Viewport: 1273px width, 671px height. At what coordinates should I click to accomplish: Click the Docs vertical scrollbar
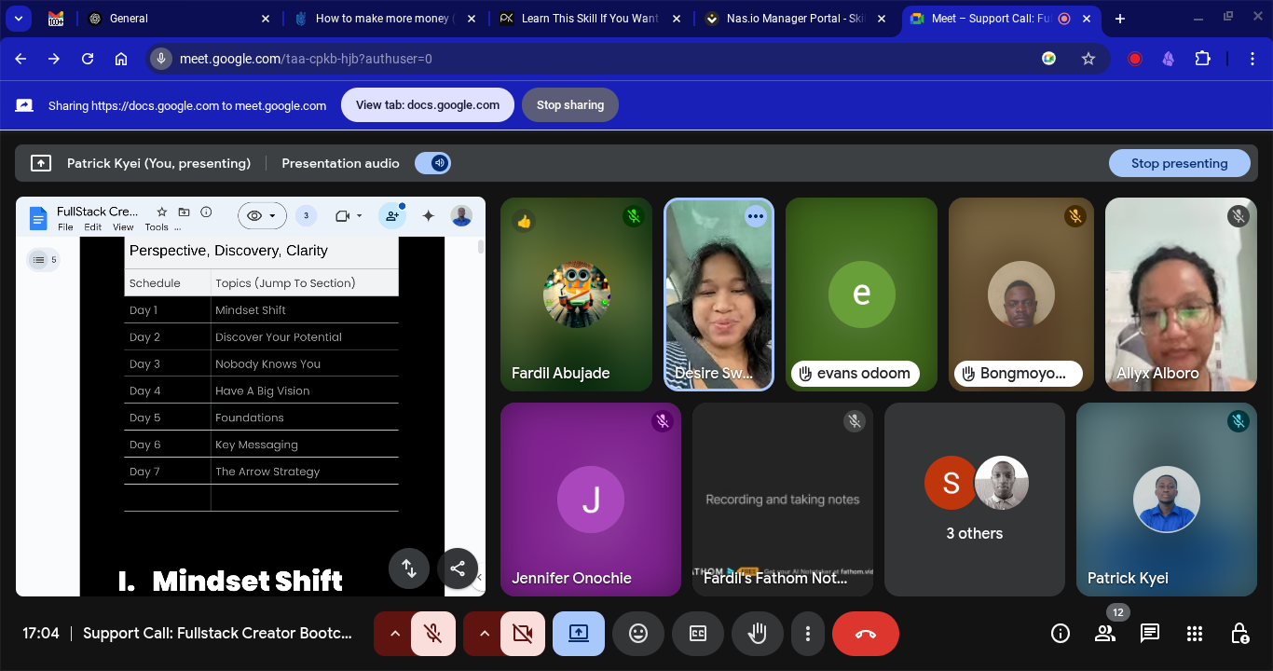[481, 247]
